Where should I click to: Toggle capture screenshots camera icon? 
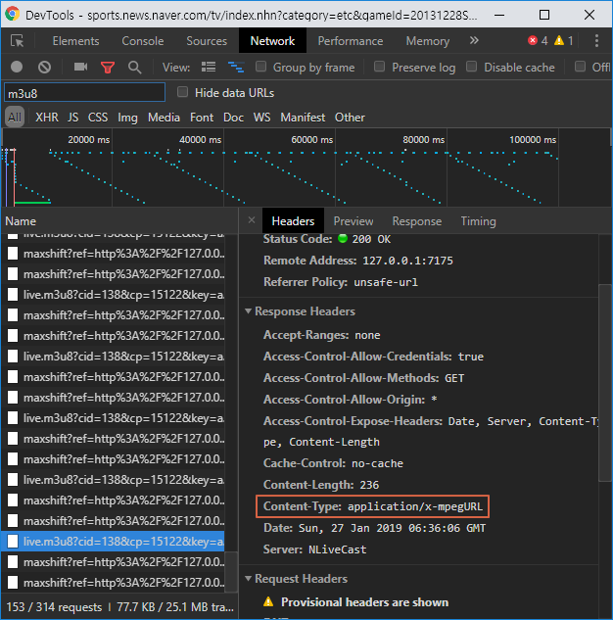coord(80,67)
